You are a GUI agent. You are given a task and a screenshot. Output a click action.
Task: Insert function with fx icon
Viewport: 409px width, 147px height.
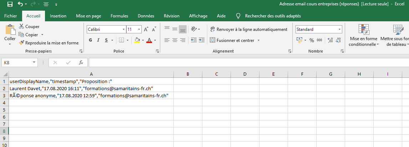pyautogui.click(x=81, y=62)
